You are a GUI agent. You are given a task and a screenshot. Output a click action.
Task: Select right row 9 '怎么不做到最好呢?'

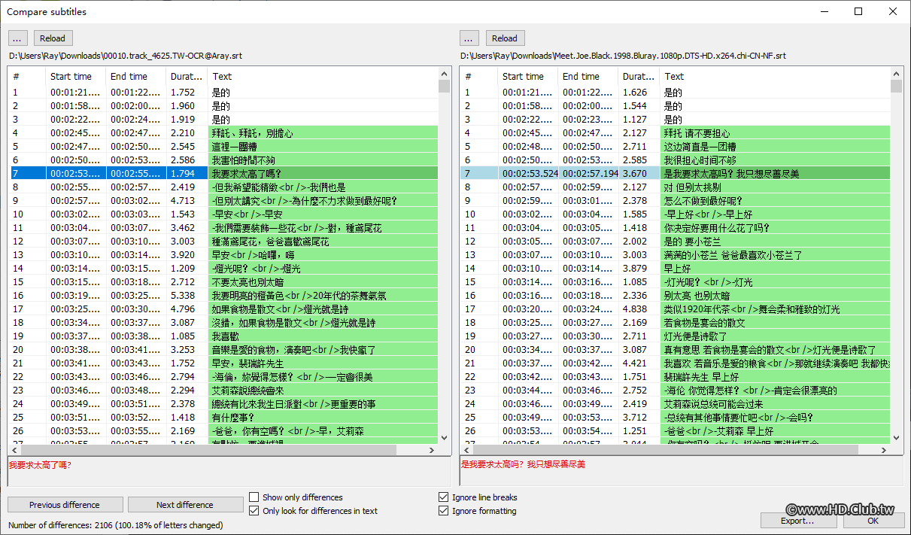coord(675,201)
